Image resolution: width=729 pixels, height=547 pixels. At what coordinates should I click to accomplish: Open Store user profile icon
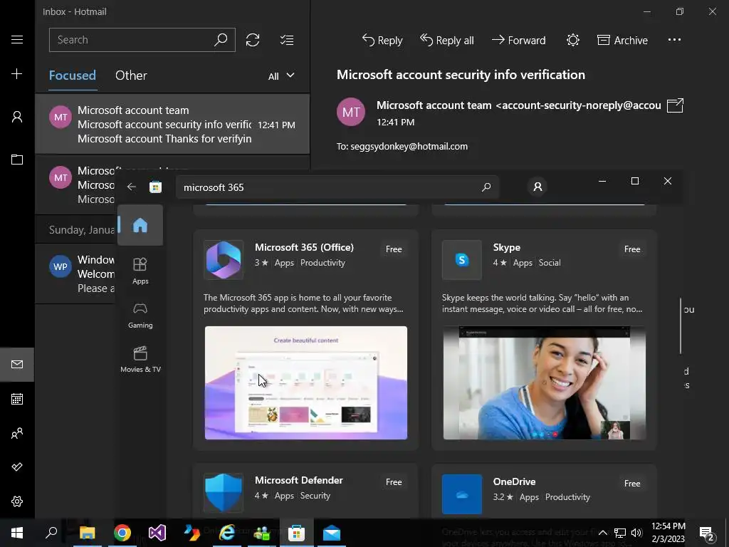538,187
